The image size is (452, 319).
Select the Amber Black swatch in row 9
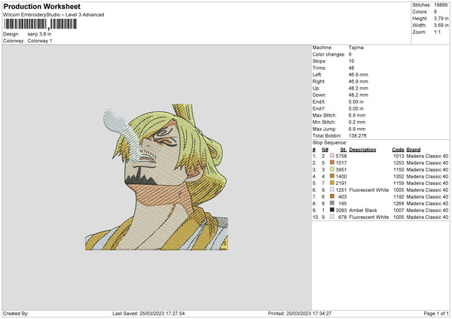(x=332, y=210)
